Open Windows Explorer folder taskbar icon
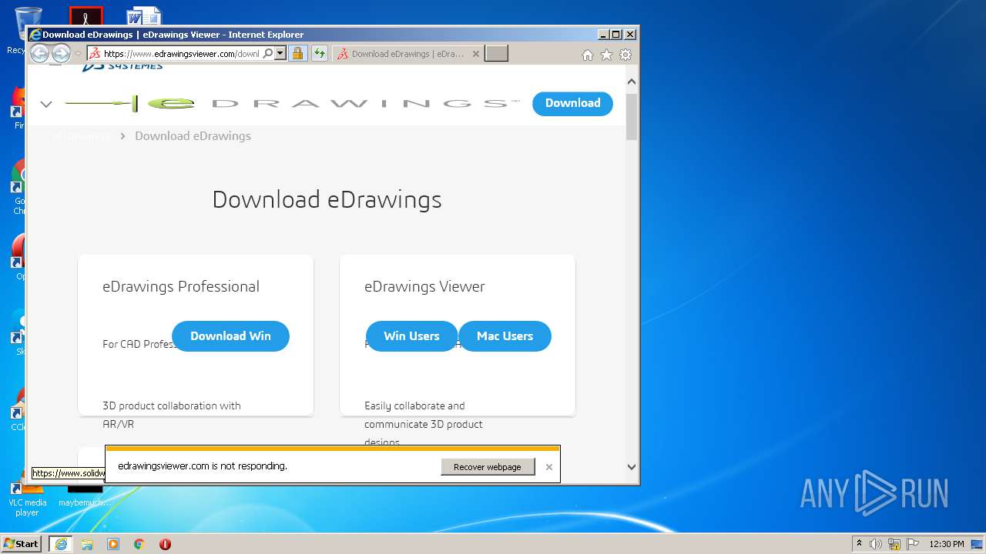986x554 pixels. coord(87,544)
